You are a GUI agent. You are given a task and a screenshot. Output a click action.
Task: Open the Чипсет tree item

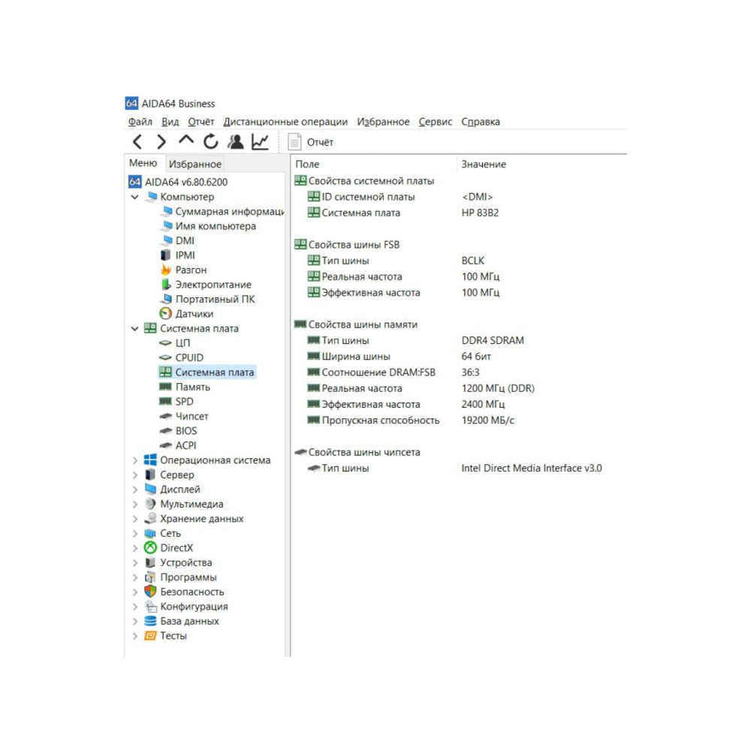[x=184, y=416]
